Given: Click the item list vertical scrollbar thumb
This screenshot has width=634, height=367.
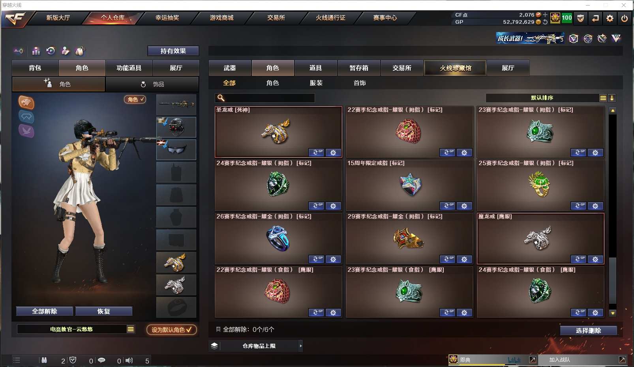Looking at the screenshot, I should coord(613,280).
